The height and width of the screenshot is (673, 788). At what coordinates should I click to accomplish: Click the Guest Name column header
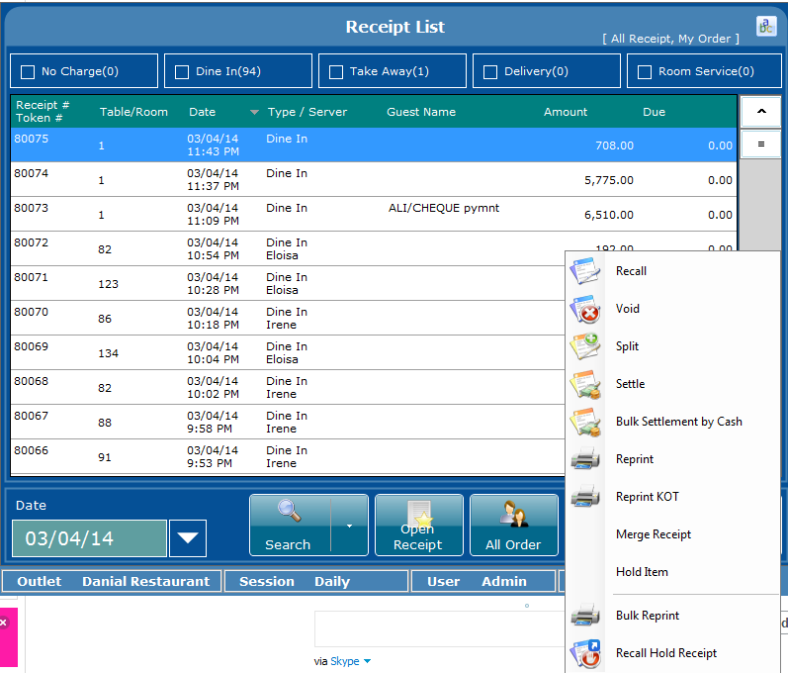coord(421,112)
